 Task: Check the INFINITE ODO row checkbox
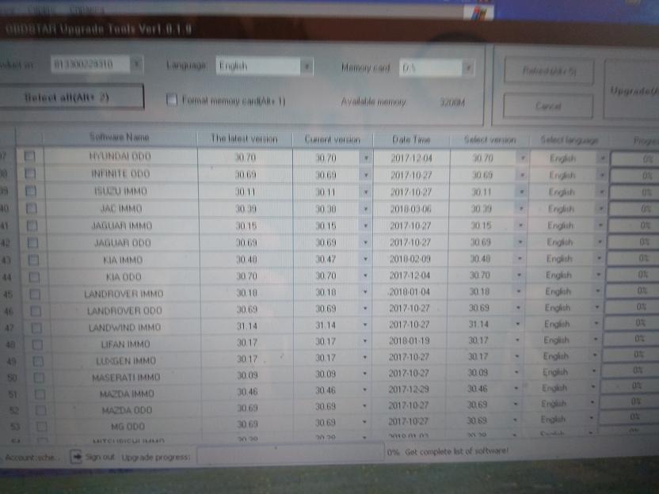point(30,173)
